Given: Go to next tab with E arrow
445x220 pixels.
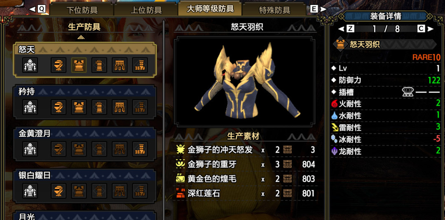Looking at the screenshot, I should 319,9.
